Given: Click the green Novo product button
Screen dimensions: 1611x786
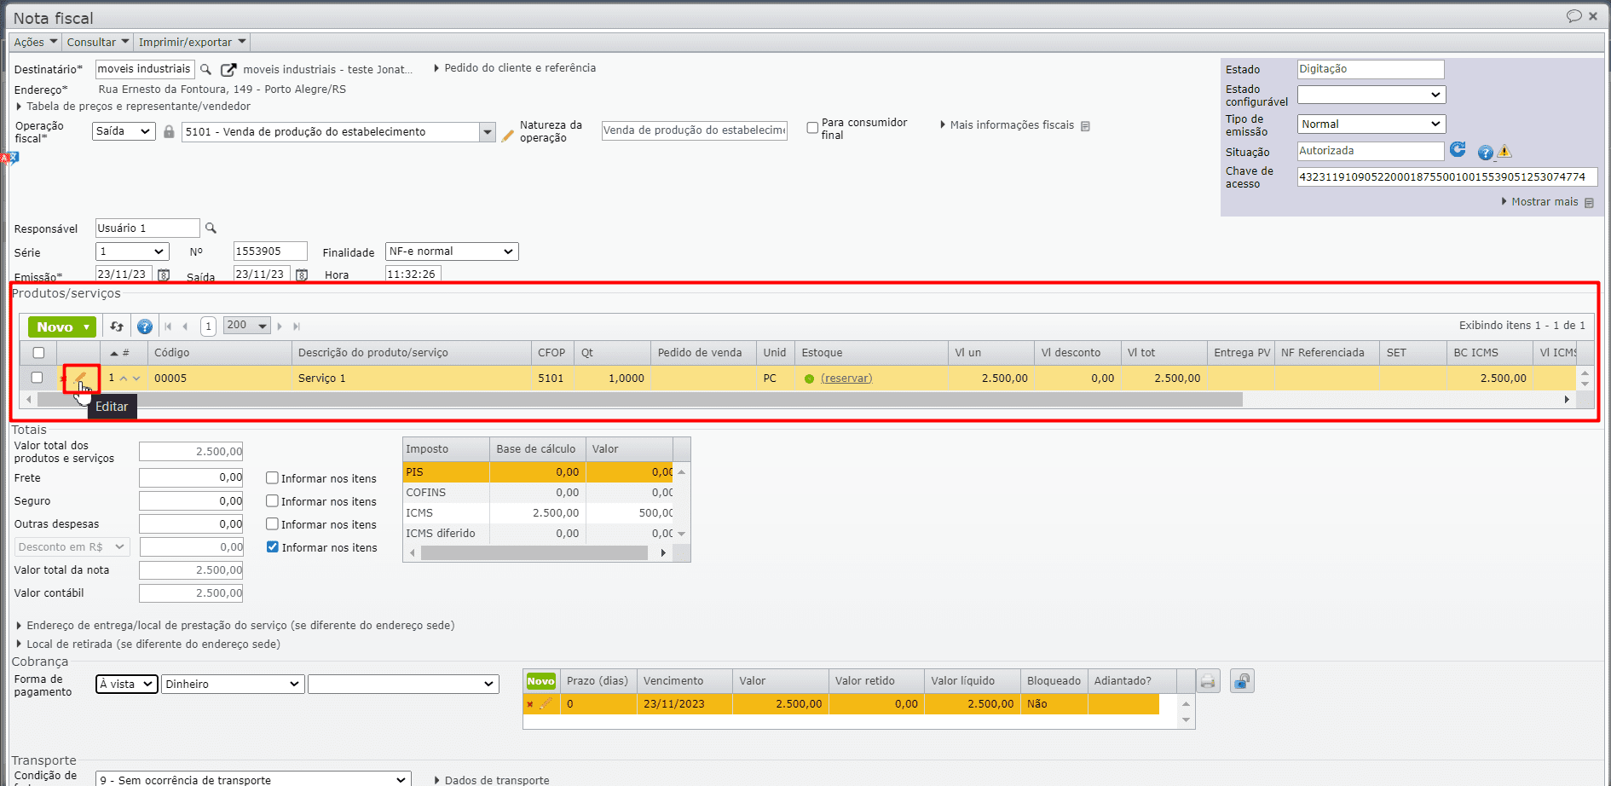Looking at the screenshot, I should (x=62, y=327).
